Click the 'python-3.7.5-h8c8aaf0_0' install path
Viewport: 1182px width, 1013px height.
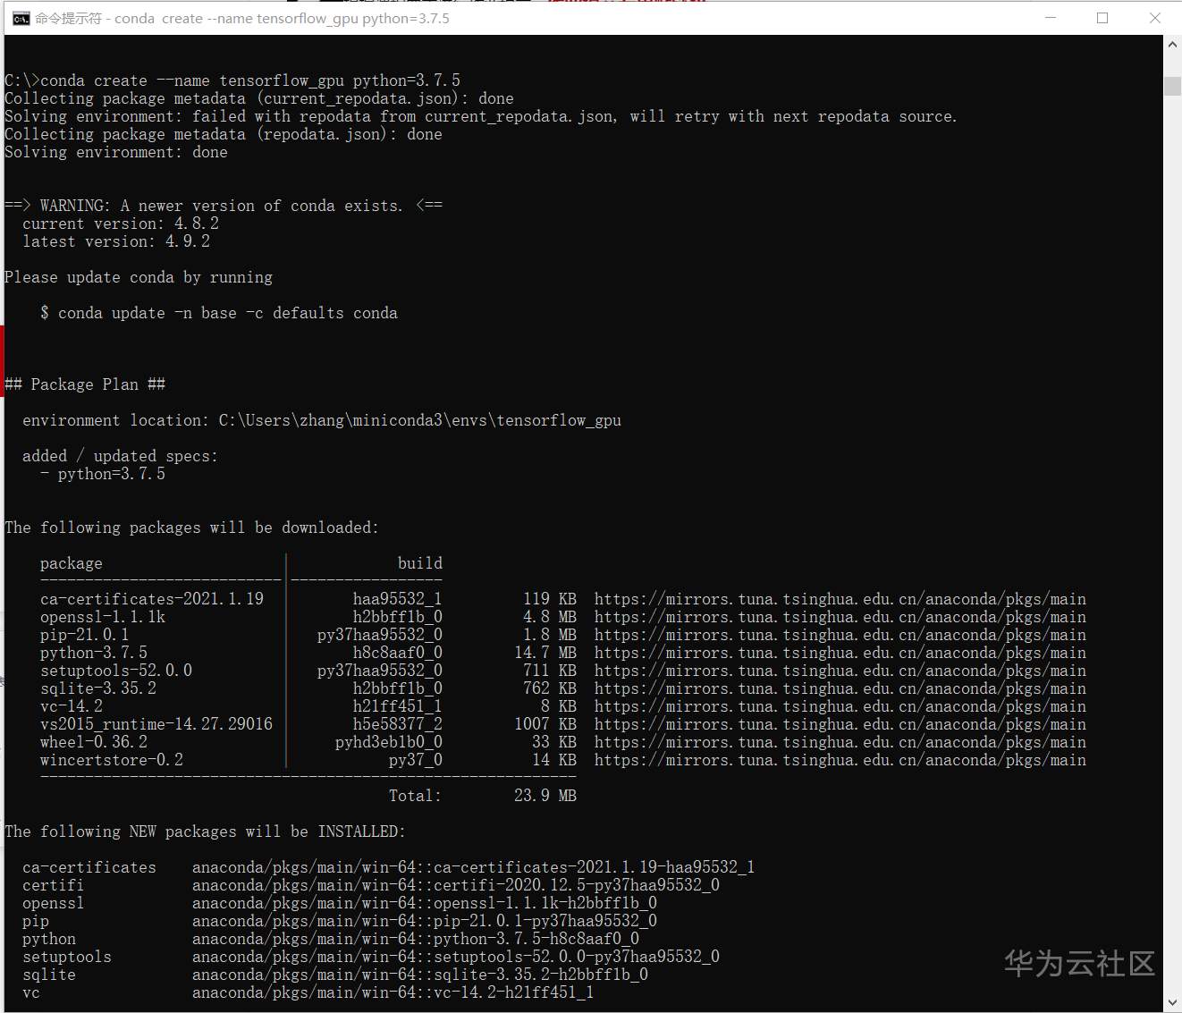pyautogui.click(x=416, y=939)
